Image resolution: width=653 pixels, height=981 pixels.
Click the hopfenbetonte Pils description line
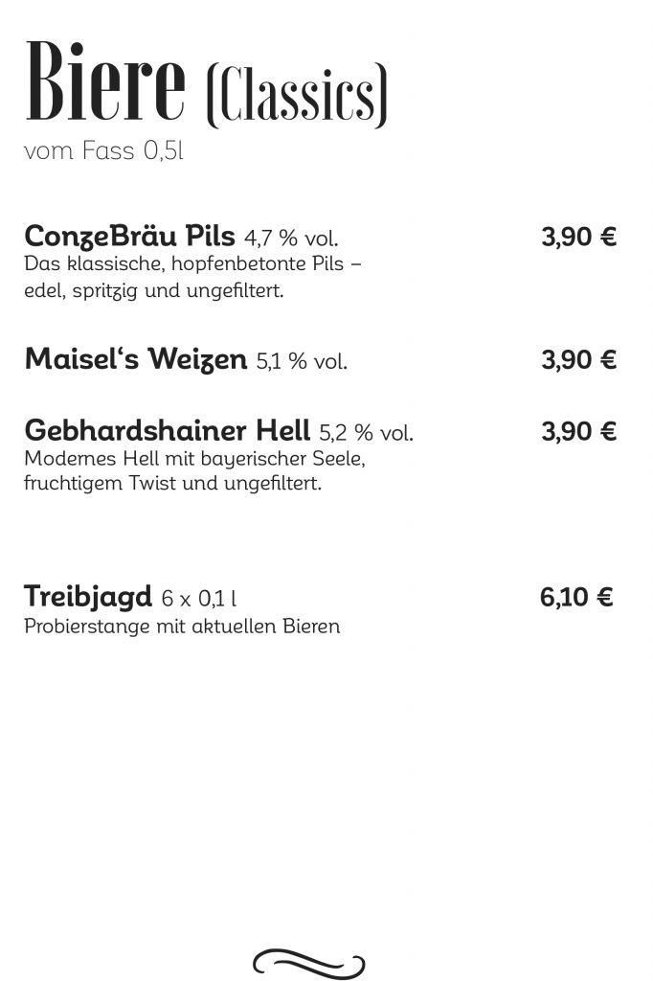(192, 263)
